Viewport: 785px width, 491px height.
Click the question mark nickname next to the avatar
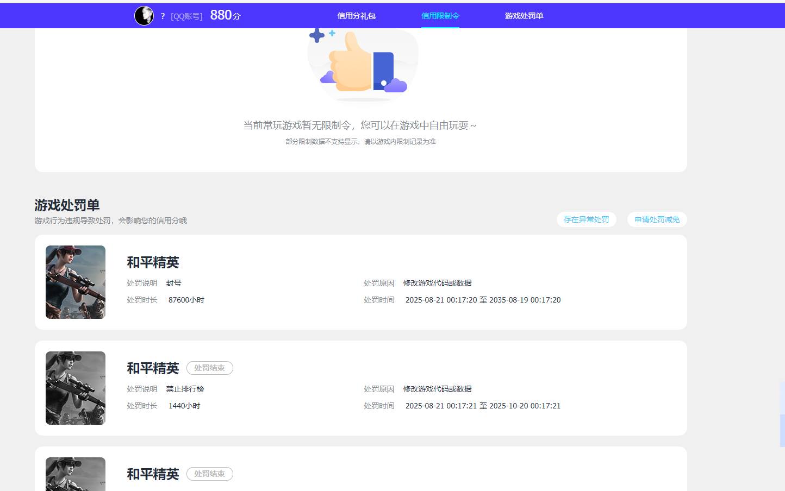163,16
